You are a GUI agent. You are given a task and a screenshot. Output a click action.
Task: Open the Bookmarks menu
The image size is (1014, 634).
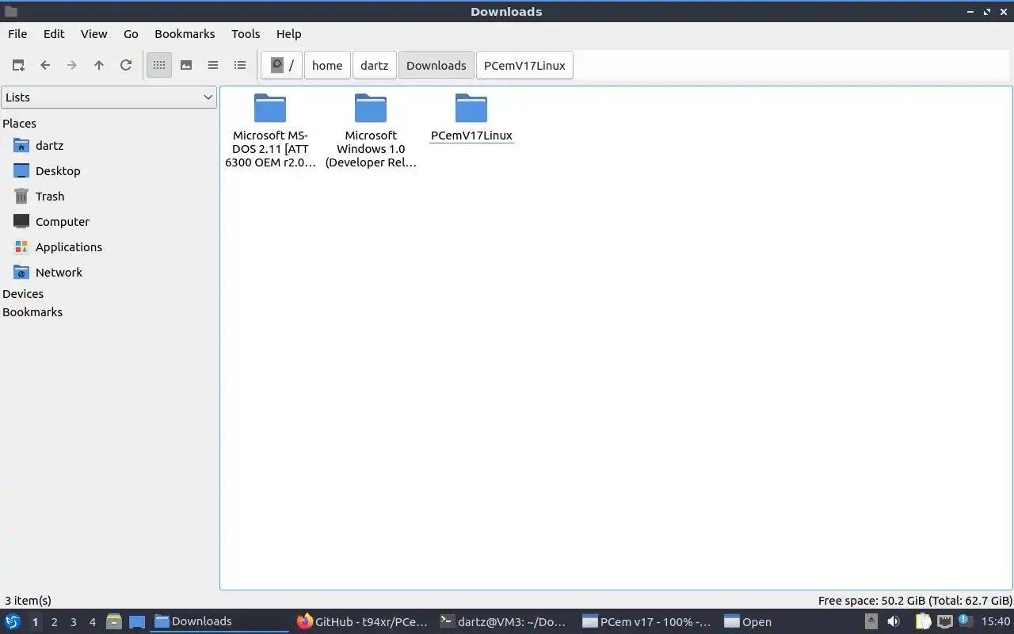click(185, 33)
